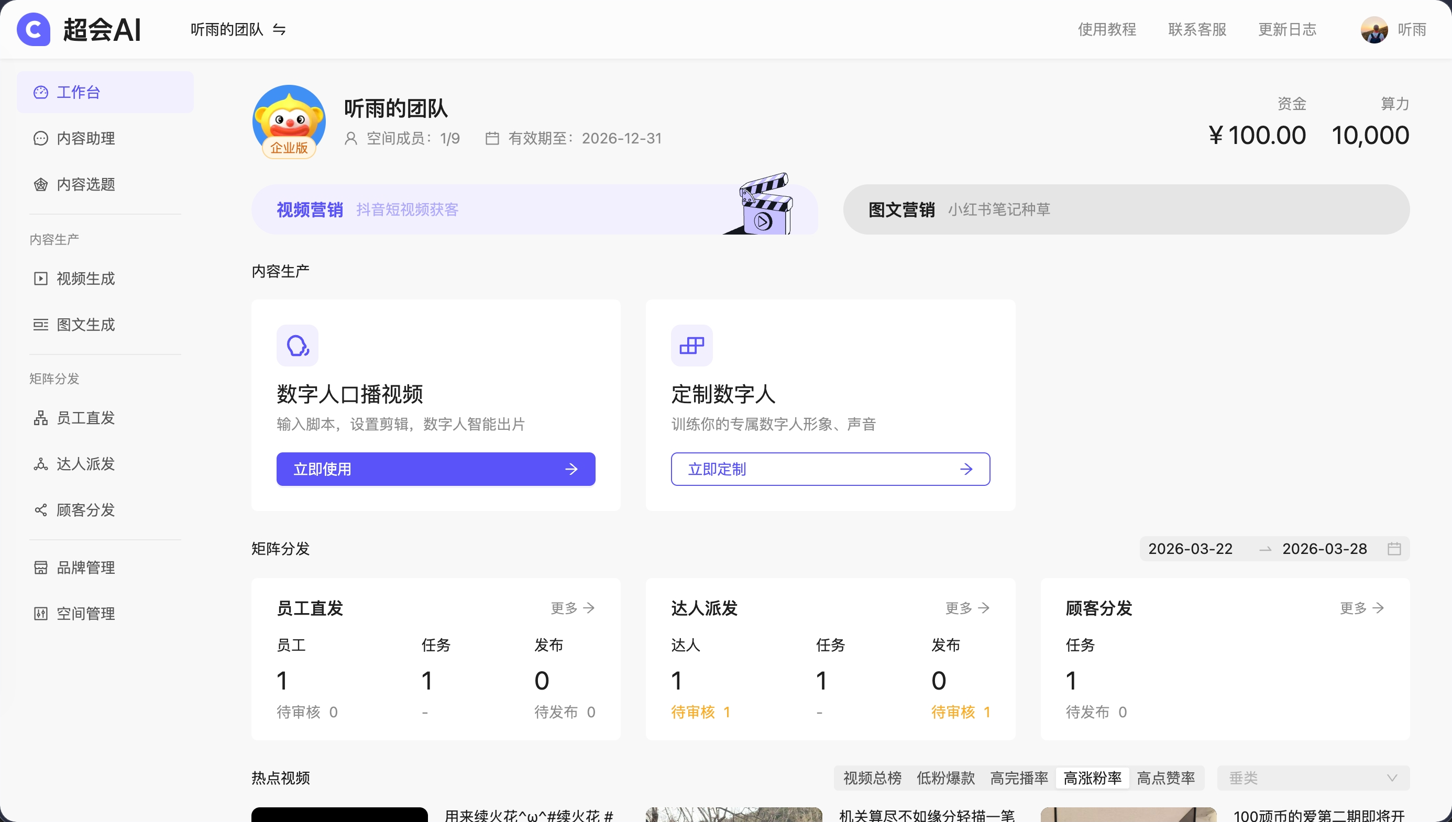This screenshot has width=1452, height=822.
Task: Open 品牌管理 from the sidebar
Action: pos(85,568)
